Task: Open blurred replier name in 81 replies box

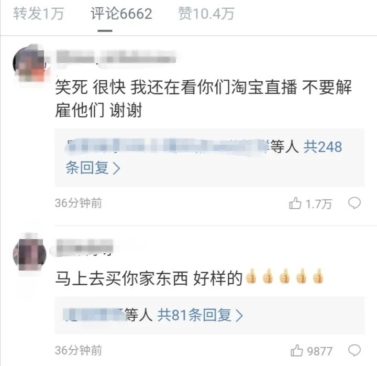Action: click(x=93, y=315)
